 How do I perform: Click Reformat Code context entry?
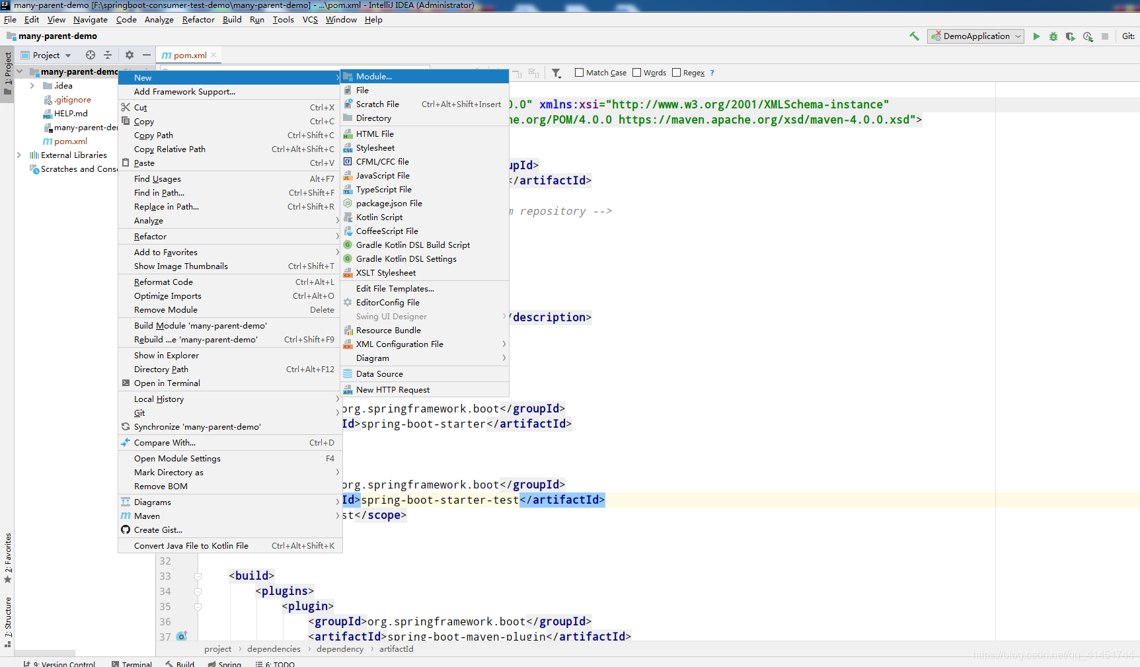tap(229, 282)
